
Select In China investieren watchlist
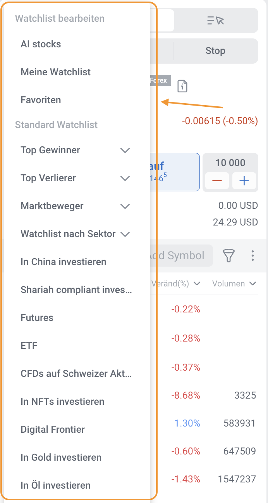tap(64, 262)
